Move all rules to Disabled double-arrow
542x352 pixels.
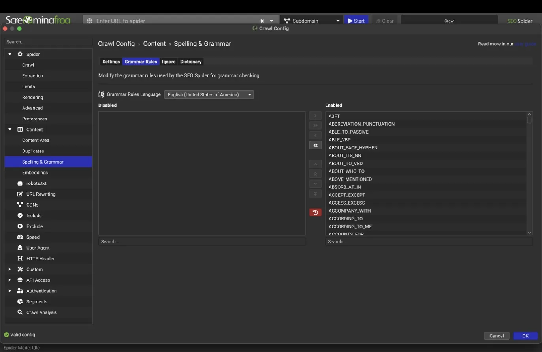315,145
